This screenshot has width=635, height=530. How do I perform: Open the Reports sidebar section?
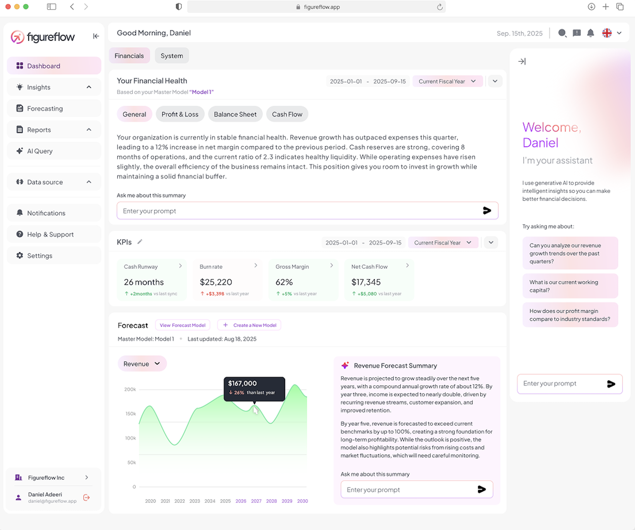(39, 129)
